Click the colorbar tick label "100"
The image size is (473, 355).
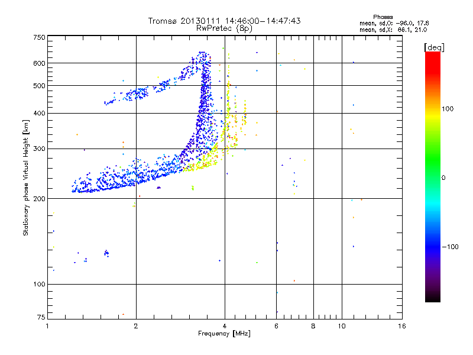448,109
